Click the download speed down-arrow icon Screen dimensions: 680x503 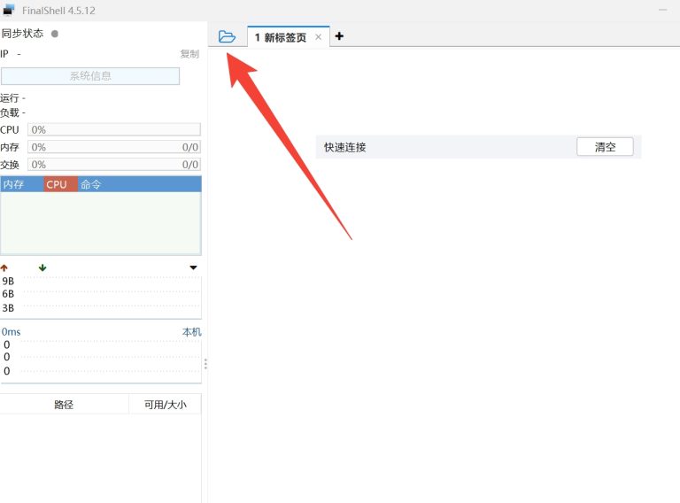click(42, 267)
